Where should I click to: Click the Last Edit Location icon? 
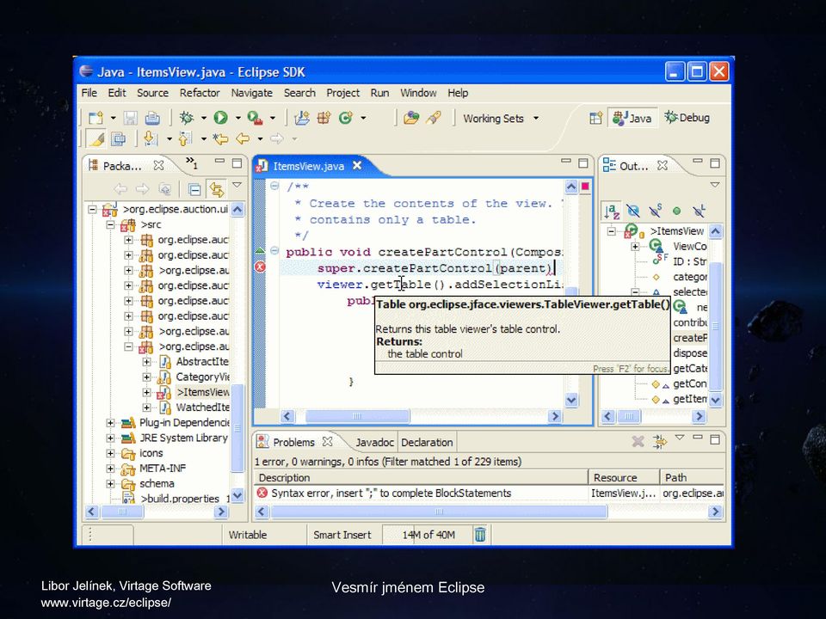[x=220, y=139]
